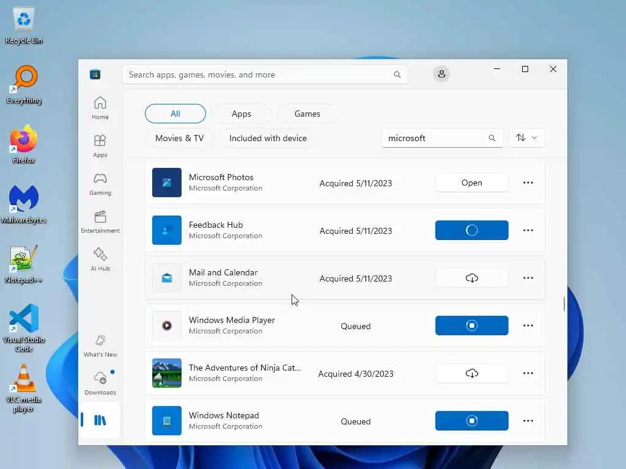
Task: Download The Adventures of Ninja Cat
Action: coord(471,373)
